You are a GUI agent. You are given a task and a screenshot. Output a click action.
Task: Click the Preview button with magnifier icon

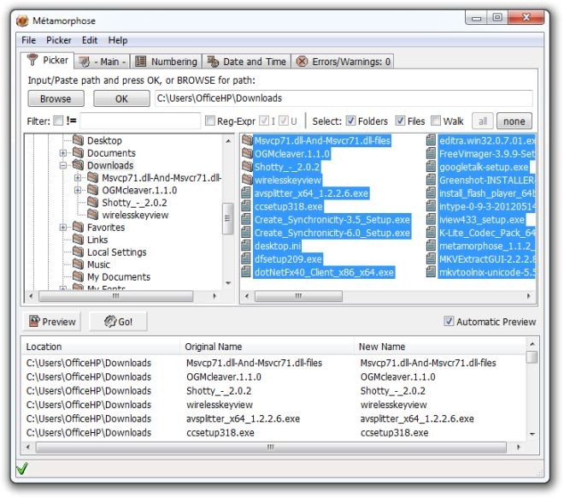pos(52,322)
